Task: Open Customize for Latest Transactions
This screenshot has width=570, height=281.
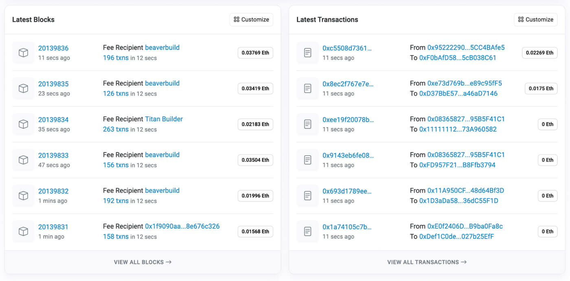Action: coord(535,19)
